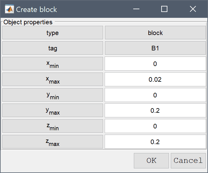The image size is (208, 173).
Task: Edit the zmax input box
Action: pos(155,142)
